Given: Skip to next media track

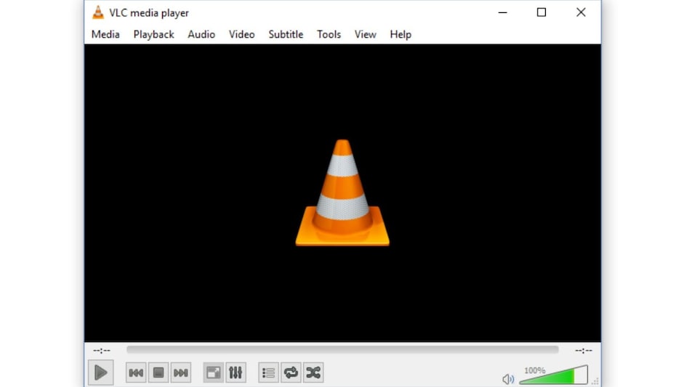Looking at the screenshot, I should coord(180,372).
